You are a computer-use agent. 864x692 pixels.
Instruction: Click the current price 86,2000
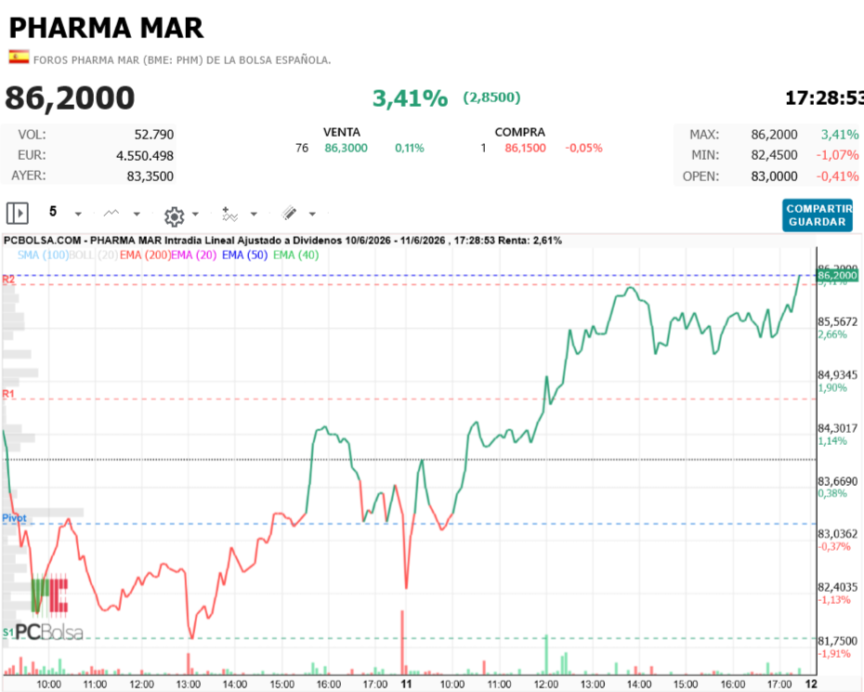pos(70,98)
